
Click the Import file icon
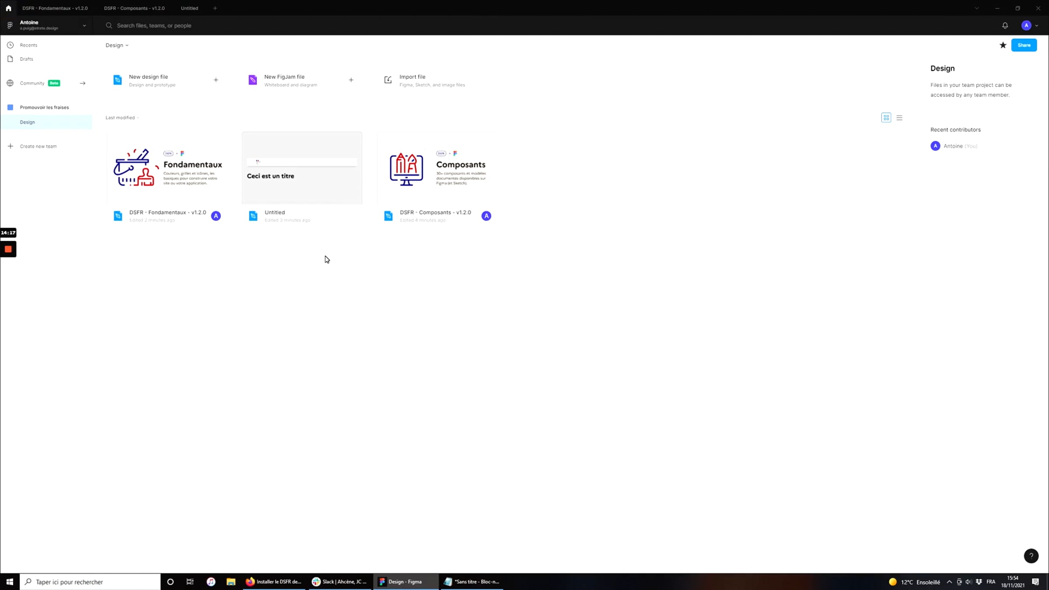click(x=388, y=80)
